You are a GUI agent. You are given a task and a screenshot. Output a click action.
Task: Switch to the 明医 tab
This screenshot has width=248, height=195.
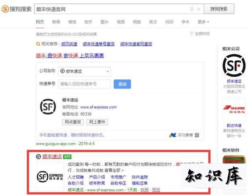(x=137, y=22)
